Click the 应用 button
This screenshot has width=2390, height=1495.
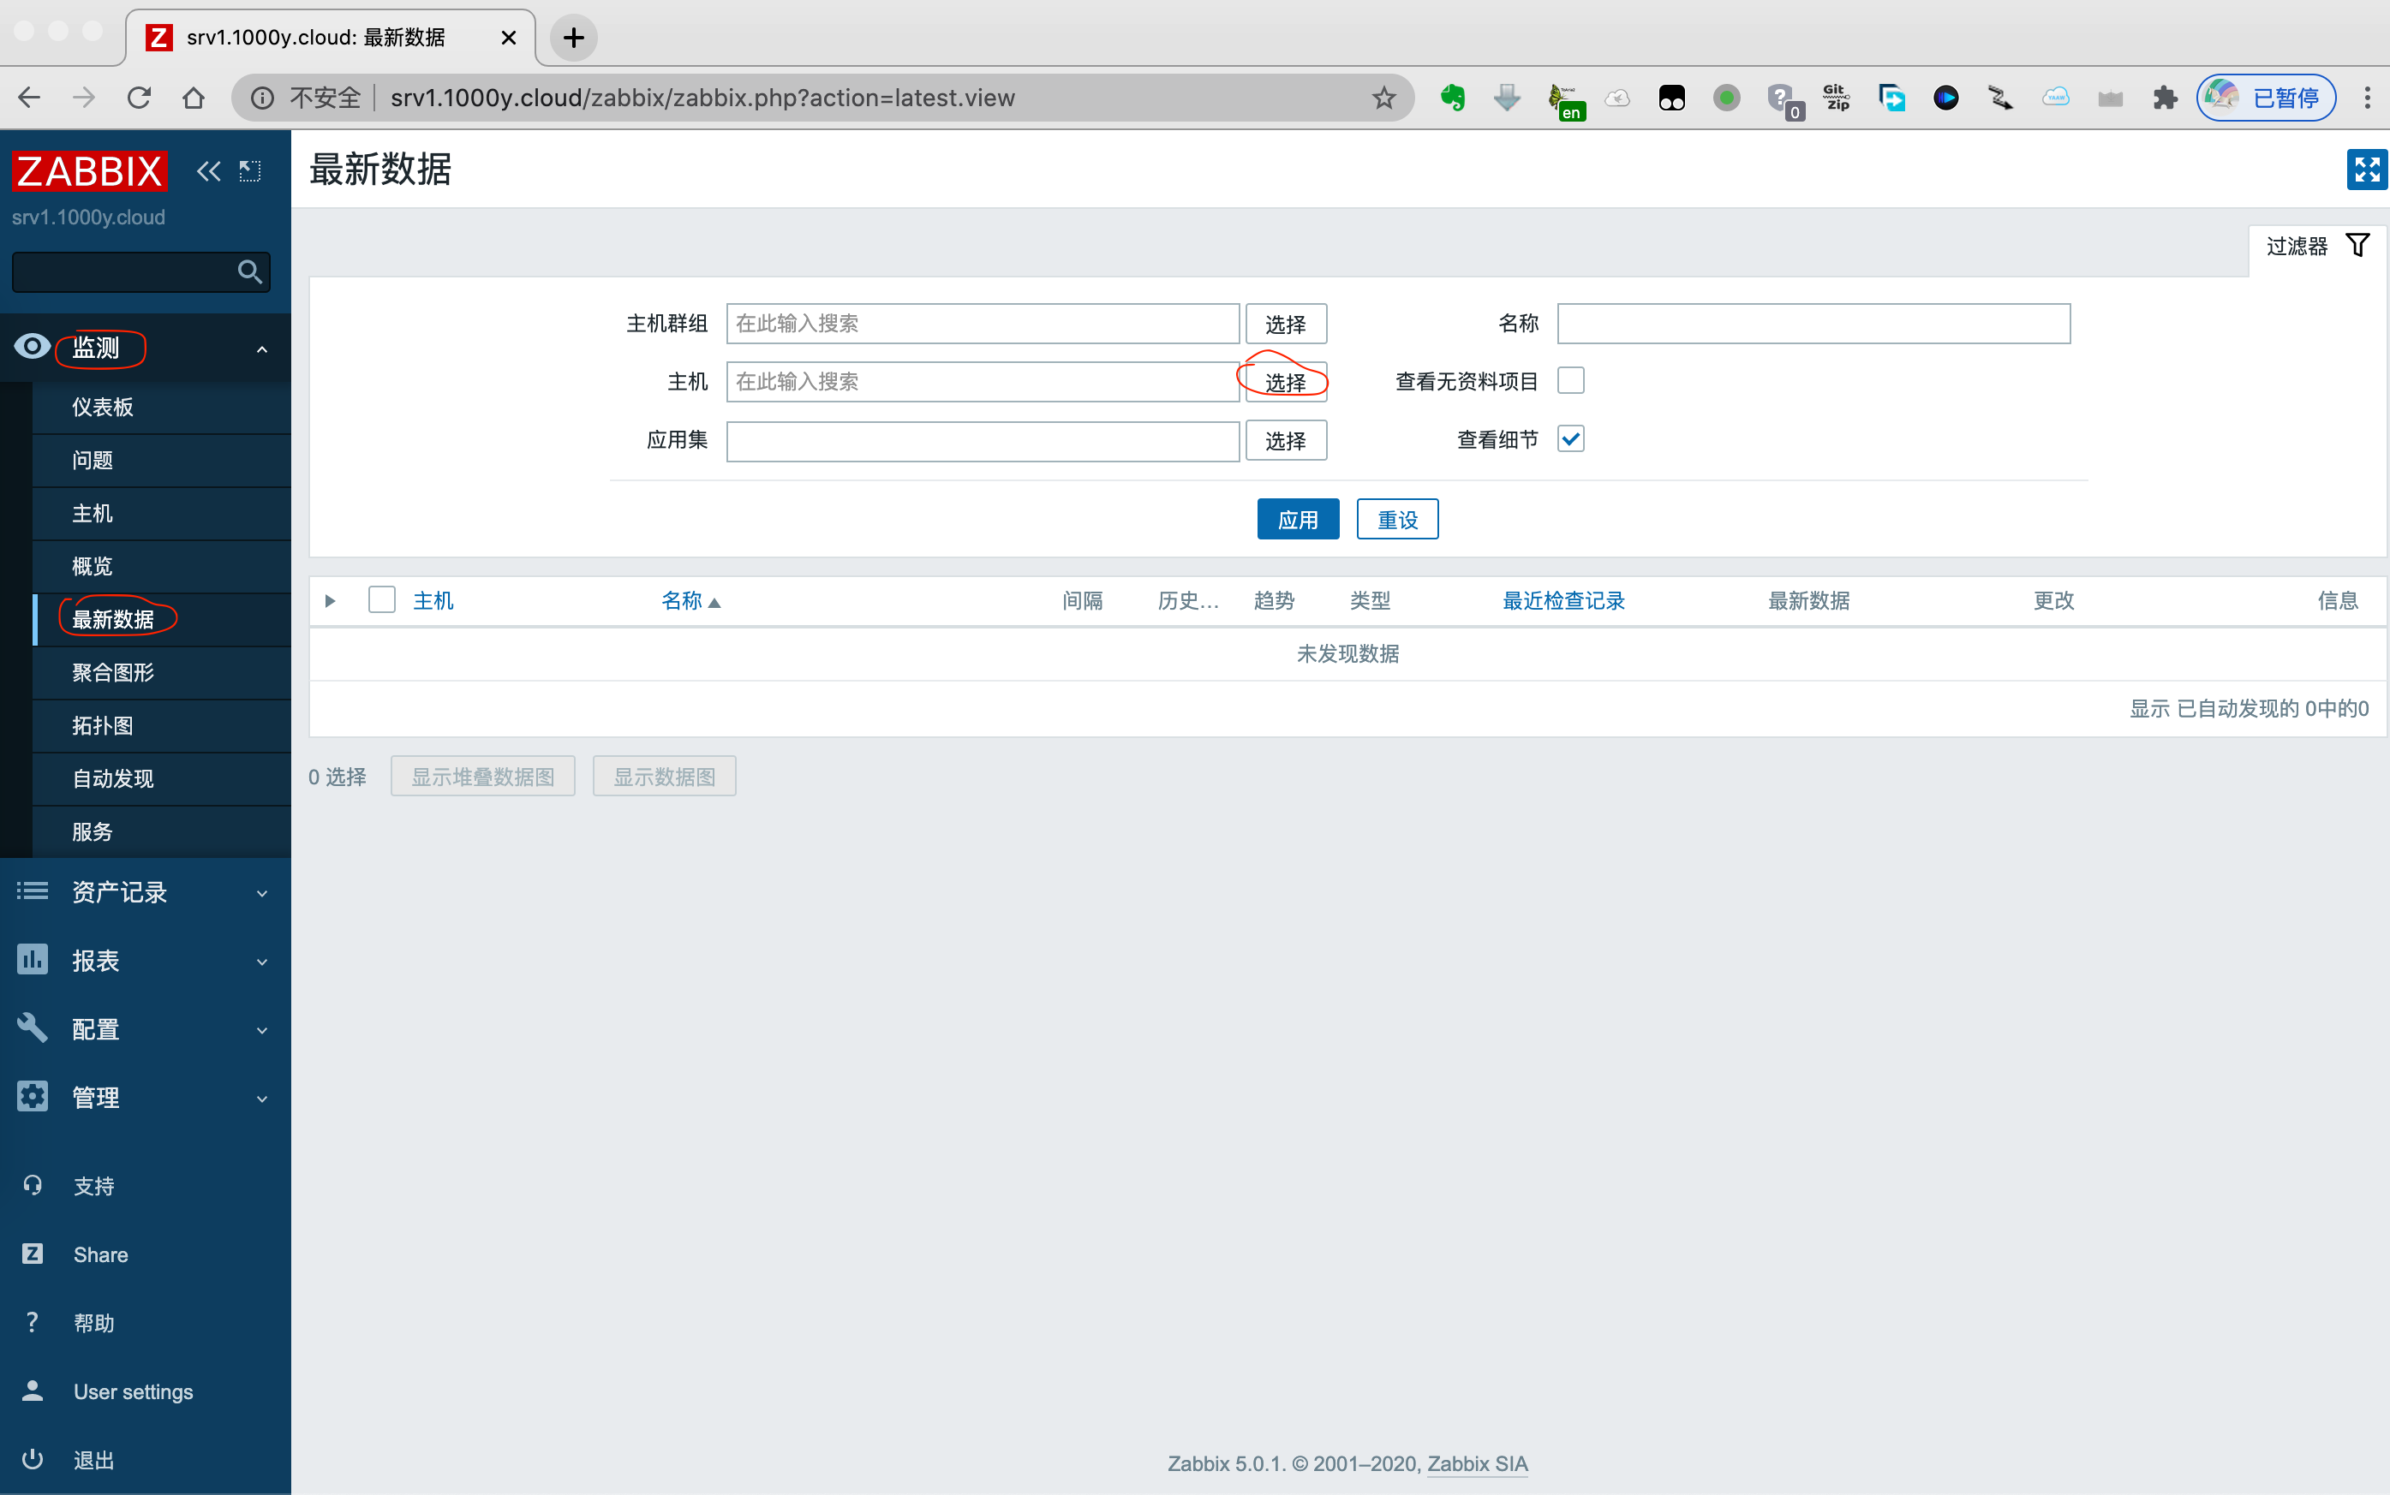click(x=1298, y=518)
